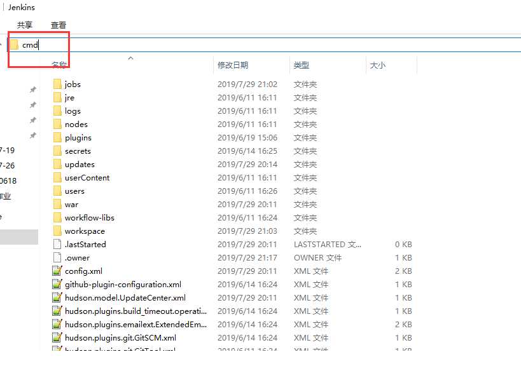Image resolution: width=521 pixels, height=366 pixels.
Task: Click the hudson.plugins.git.GitSCM.xml file icon
Action: 57,337
